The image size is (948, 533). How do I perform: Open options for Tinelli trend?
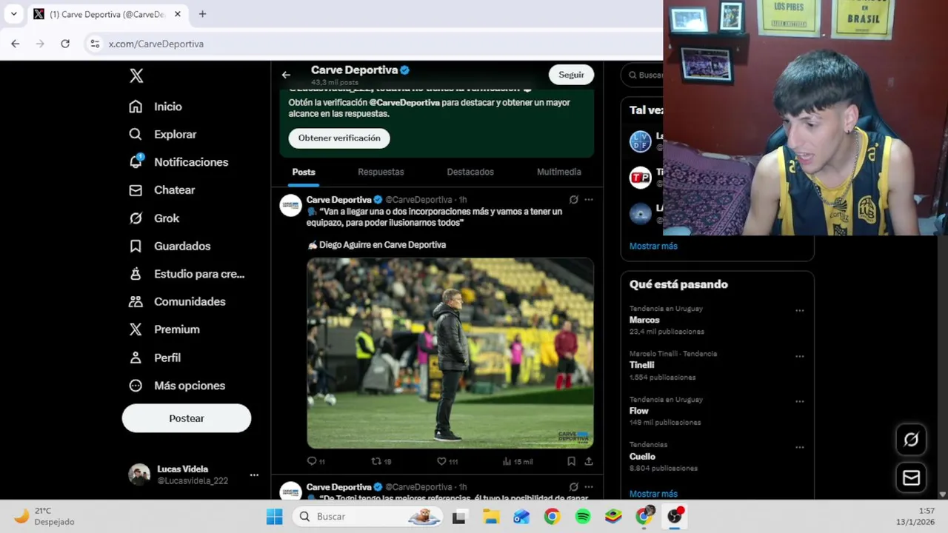click(800, 356)
